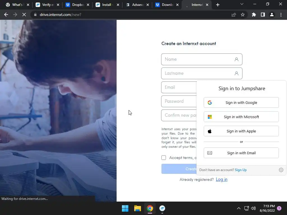287x215 pixels.
Task: Choose Sign in with Google
Action: (241, 102)
